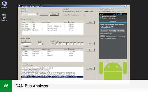Select the Recycle Bin desktop icon
148x92 pixels.
(x=4, y=17)
